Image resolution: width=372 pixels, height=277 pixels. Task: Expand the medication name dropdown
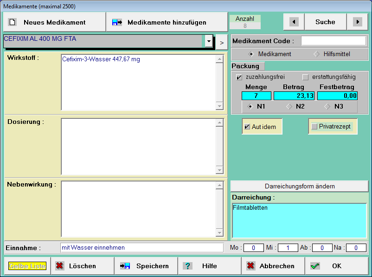(208, 41)
